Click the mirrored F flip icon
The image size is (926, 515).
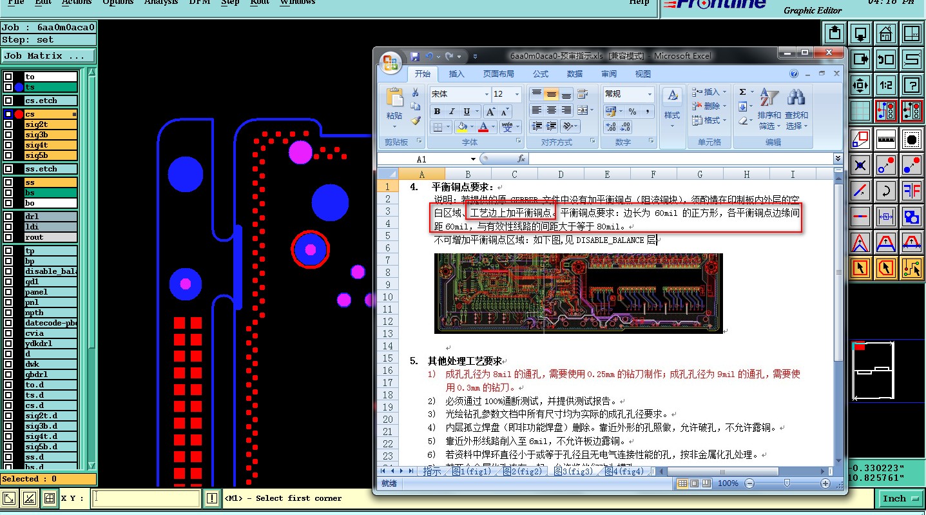[x=912, y=191]
